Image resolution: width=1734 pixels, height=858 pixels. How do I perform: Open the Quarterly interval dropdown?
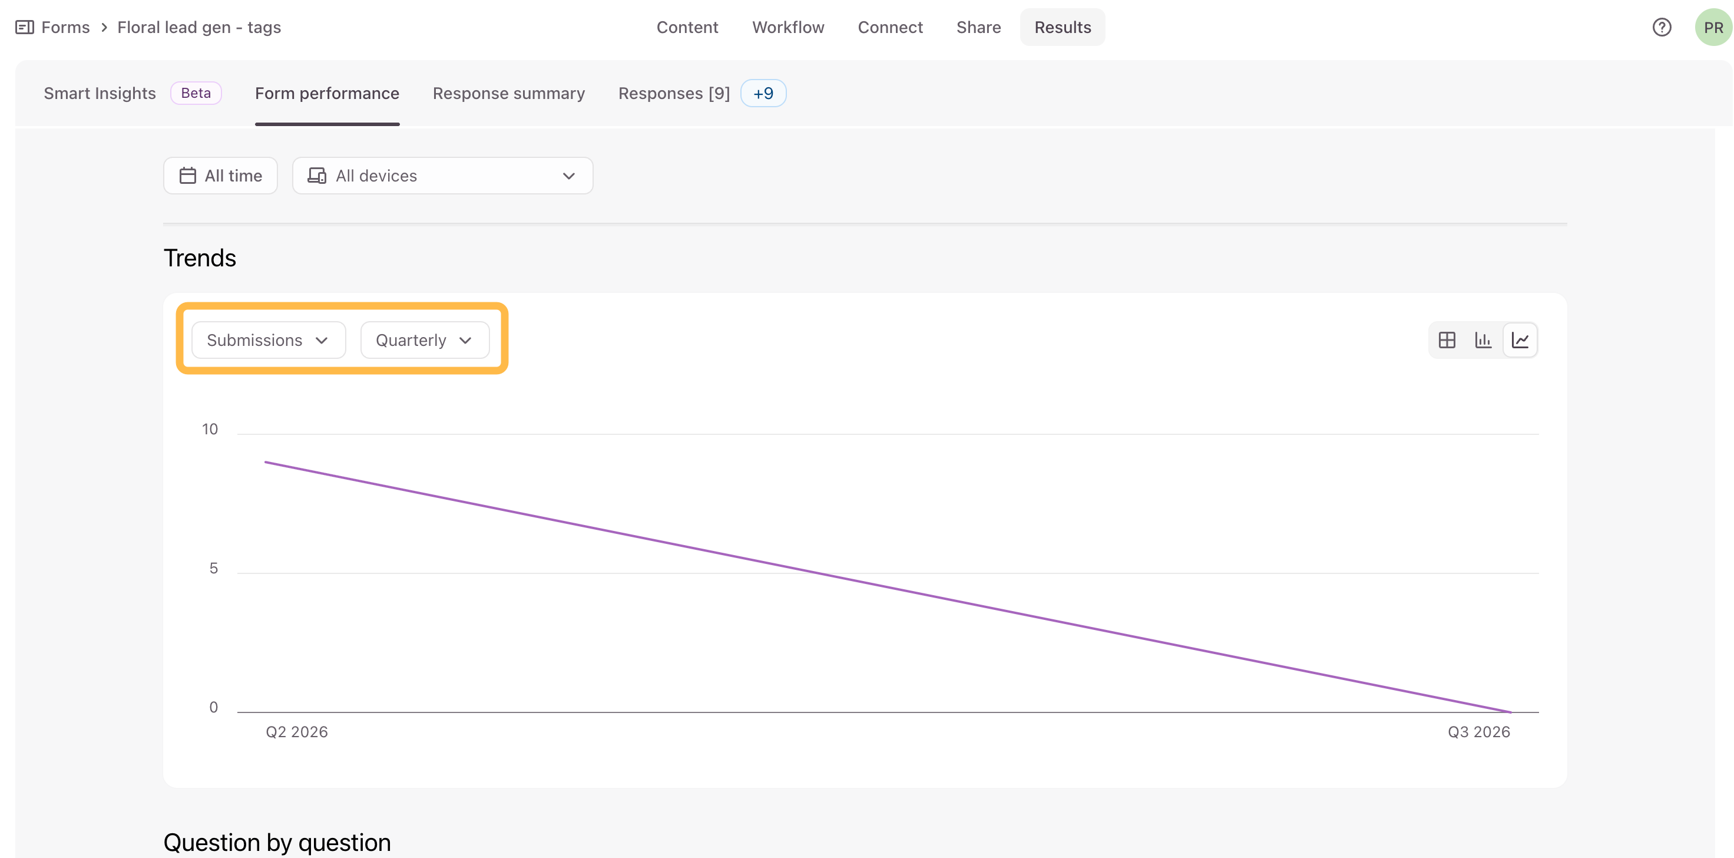(x=425, y=340)
